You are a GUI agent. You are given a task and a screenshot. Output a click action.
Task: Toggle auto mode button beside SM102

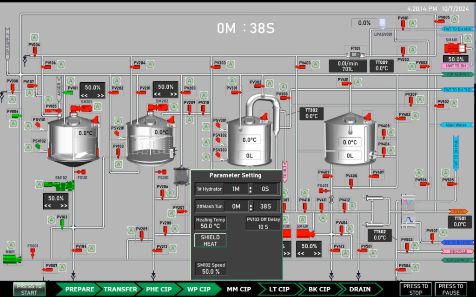[39, 184]
